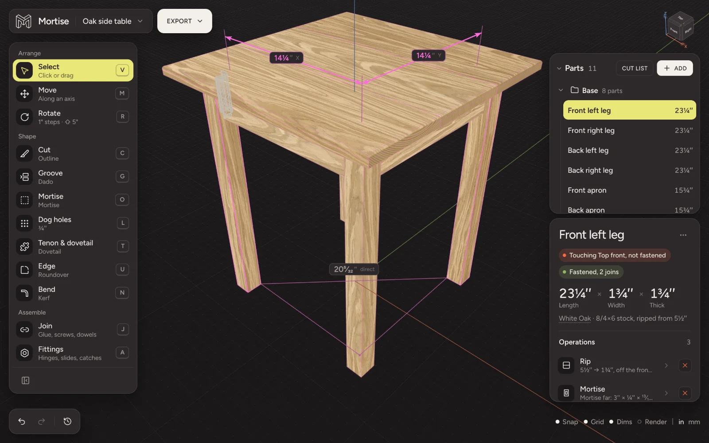
Task: Expand the Mortise operation details arrow
Action: 666,393
